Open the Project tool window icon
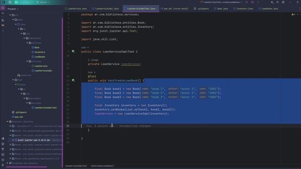Image resolution: width=301 pixels, height=169 pixels. [3, 8]
